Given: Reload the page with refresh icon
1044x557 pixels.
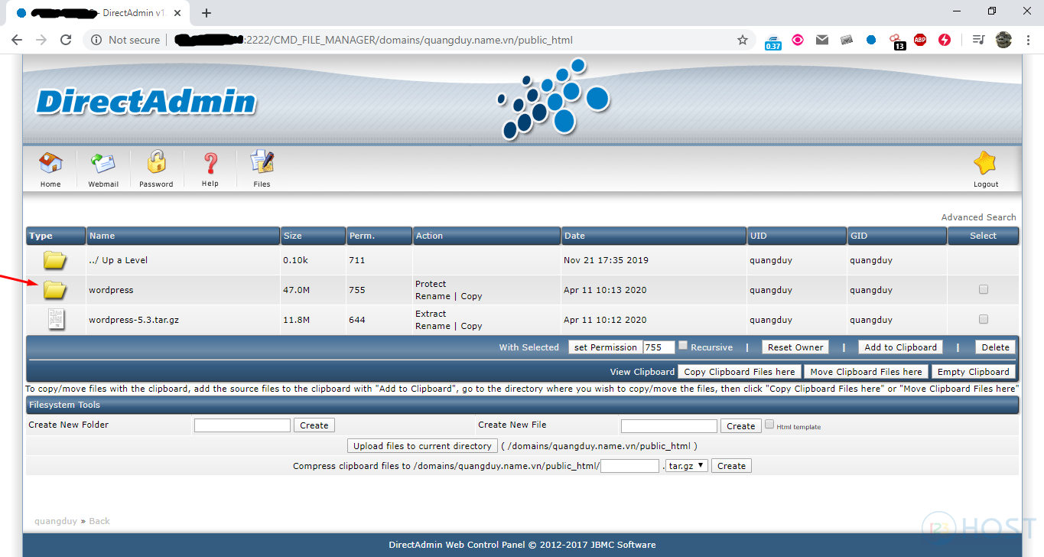Looking at the screenshot, I should point(66,40).
